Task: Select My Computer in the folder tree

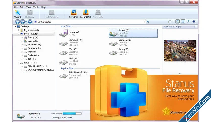Action: pos(31,34)
